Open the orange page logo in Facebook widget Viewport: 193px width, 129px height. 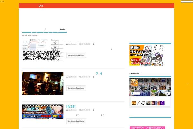(134, 83)
